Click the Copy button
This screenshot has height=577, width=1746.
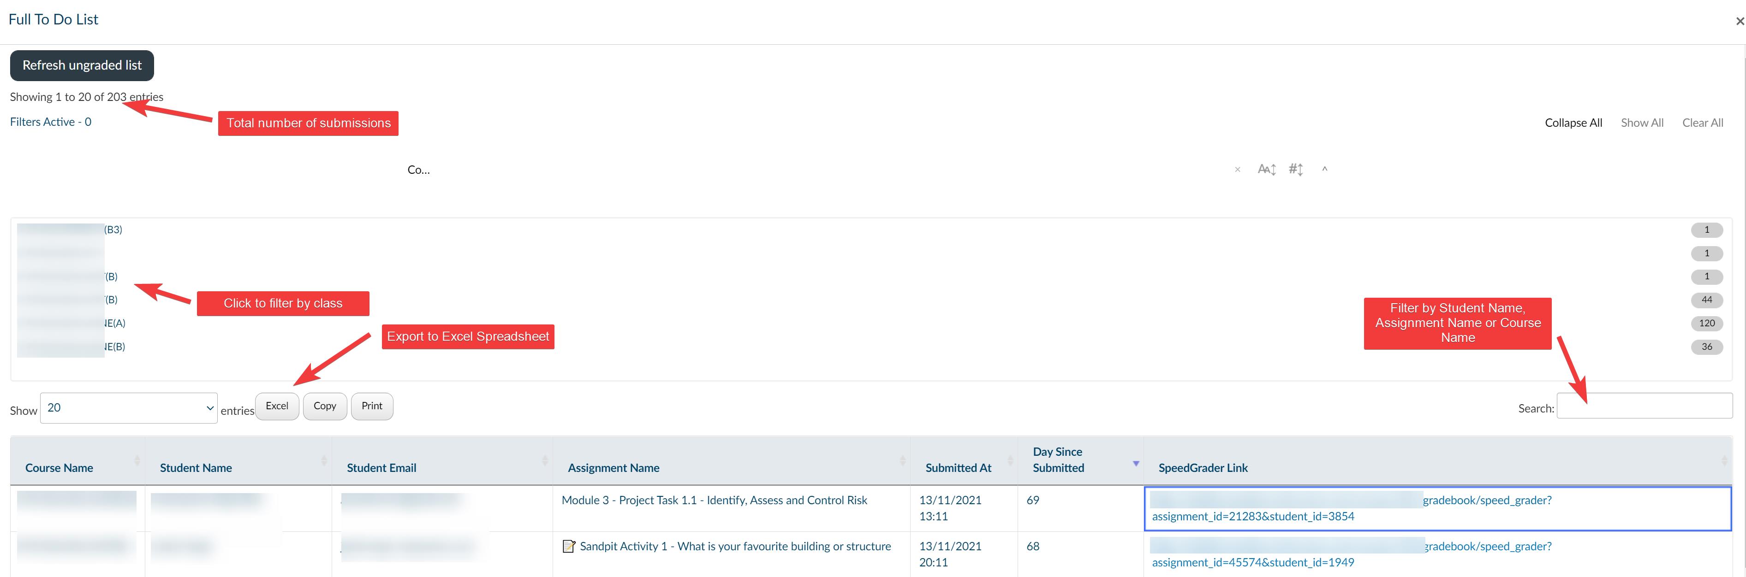325,406
